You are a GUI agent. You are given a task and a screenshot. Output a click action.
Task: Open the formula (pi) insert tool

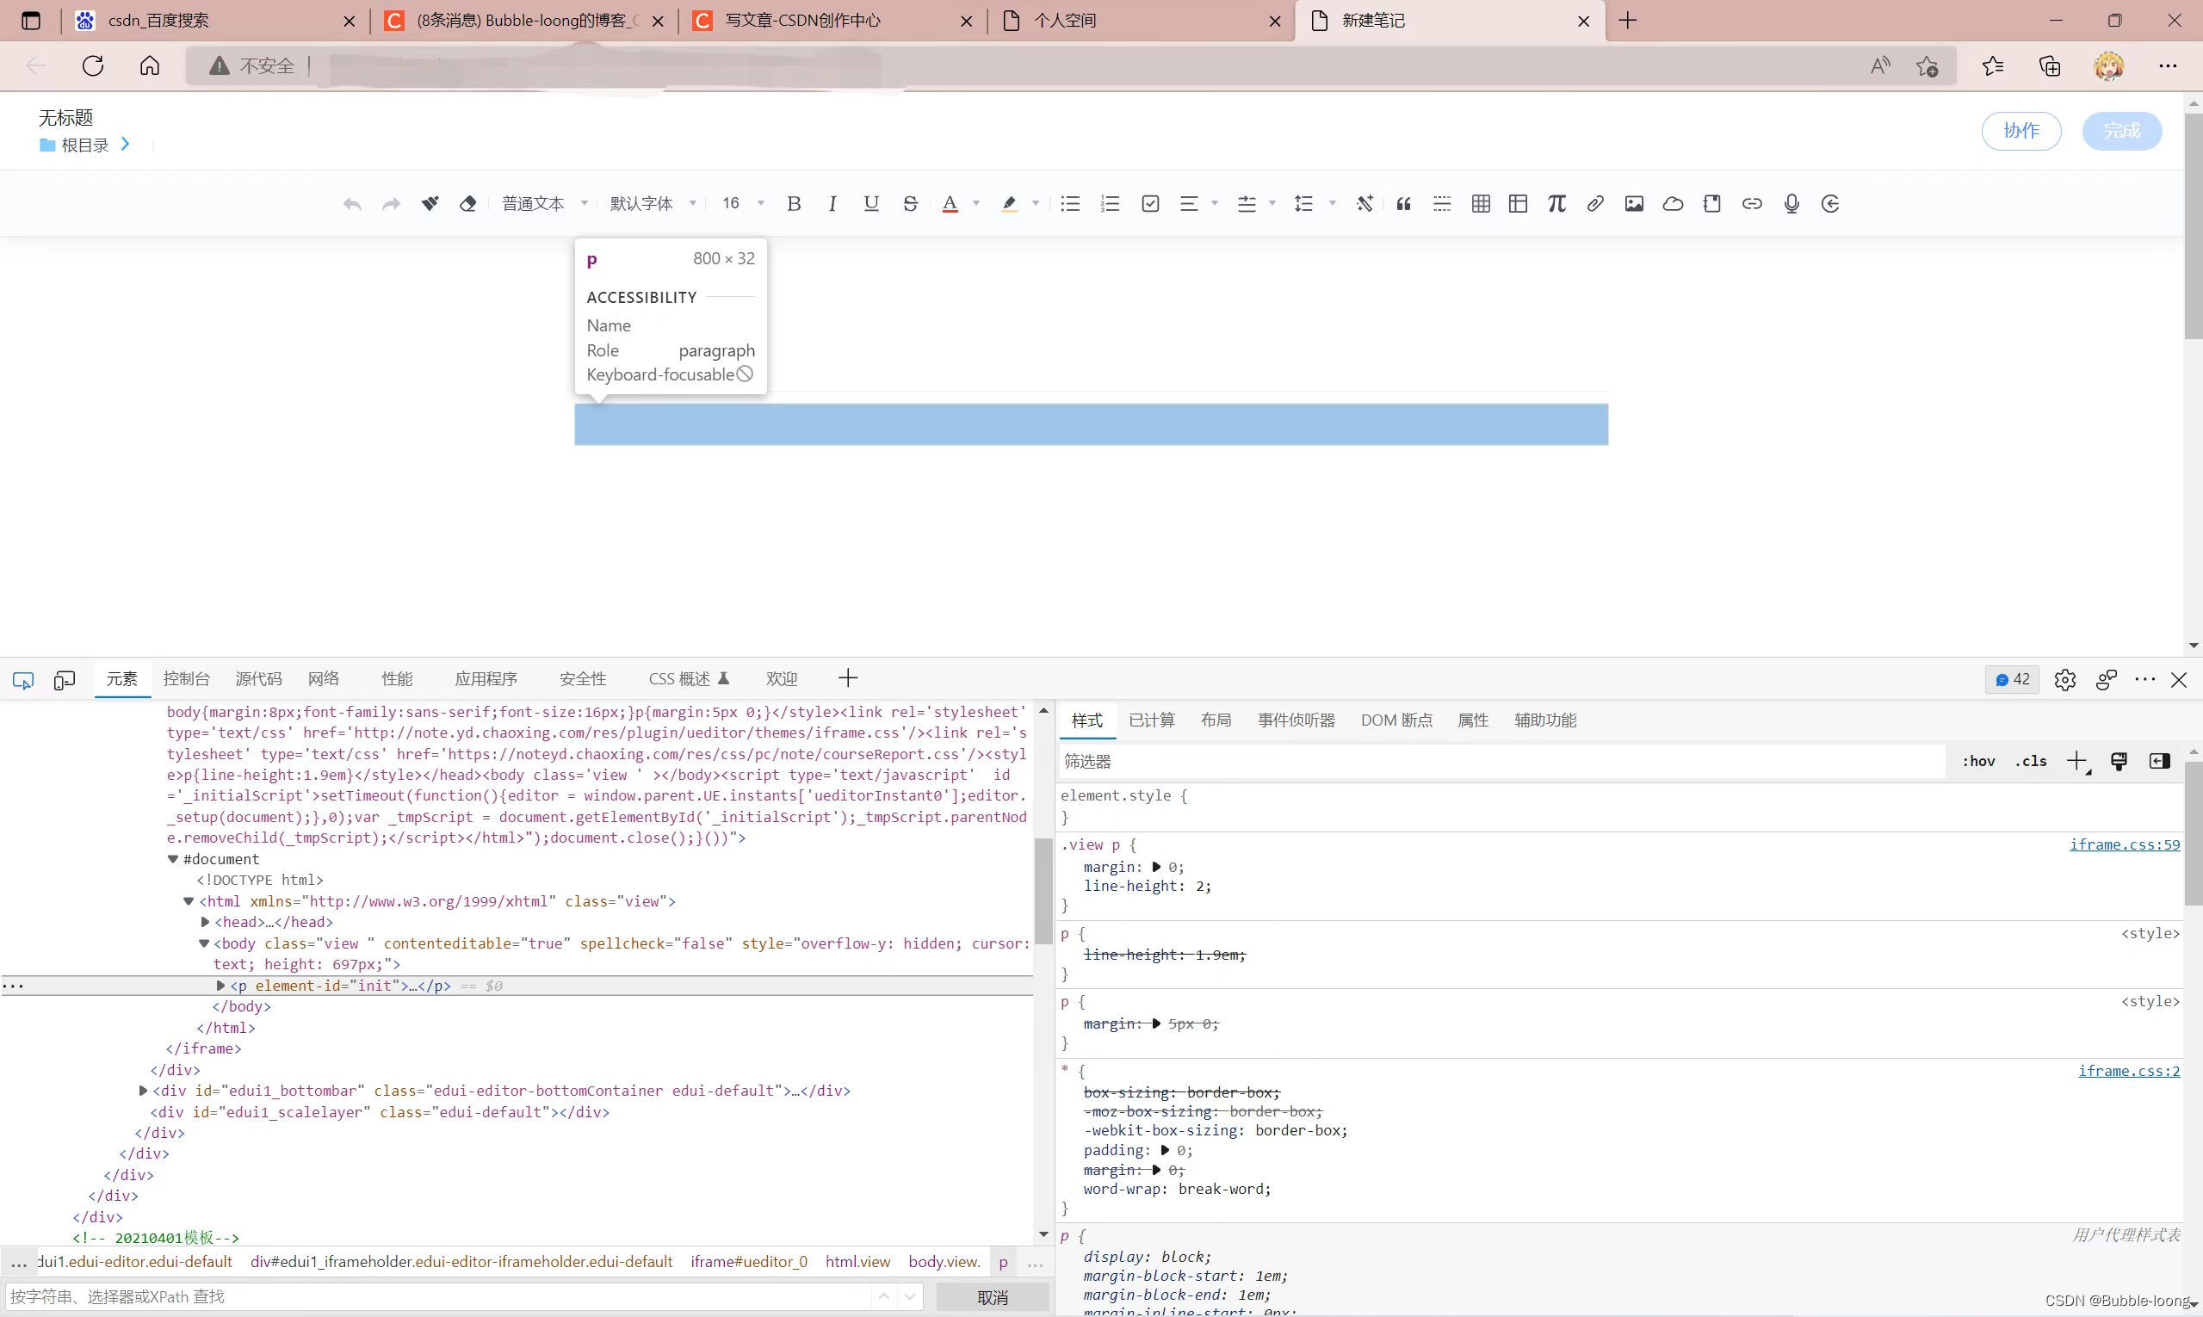click(1556, 204)
